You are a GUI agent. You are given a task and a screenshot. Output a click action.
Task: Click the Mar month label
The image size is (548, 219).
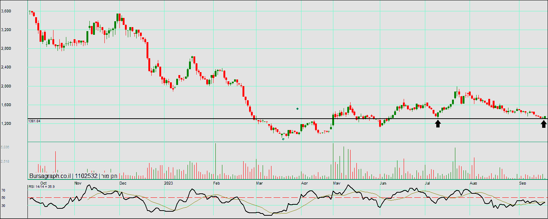(x=259, y=182)
